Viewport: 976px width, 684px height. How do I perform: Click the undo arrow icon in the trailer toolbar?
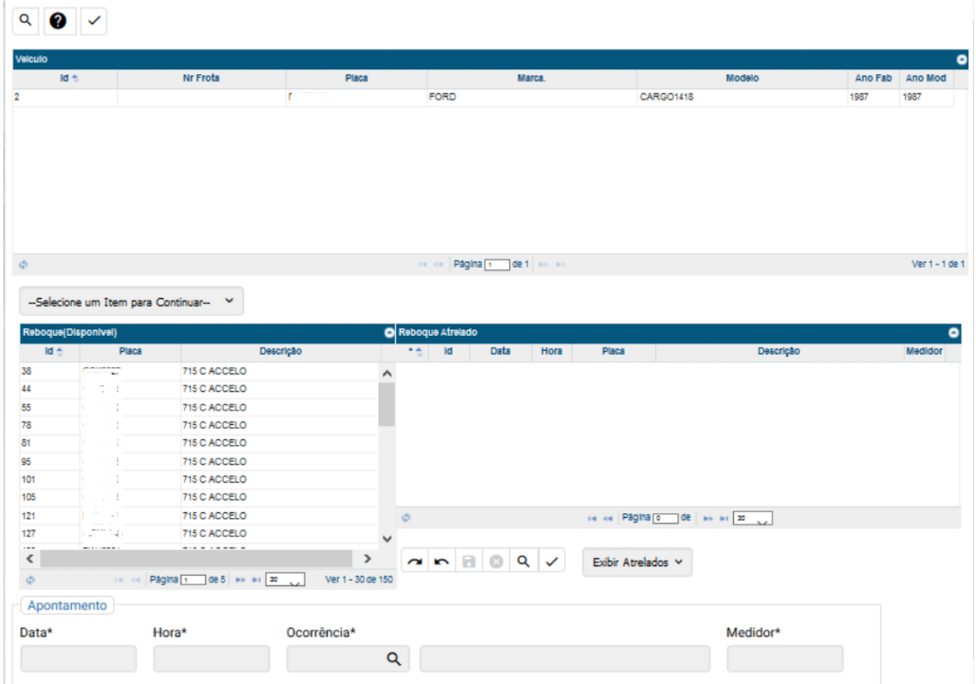(x=441, y=563)
